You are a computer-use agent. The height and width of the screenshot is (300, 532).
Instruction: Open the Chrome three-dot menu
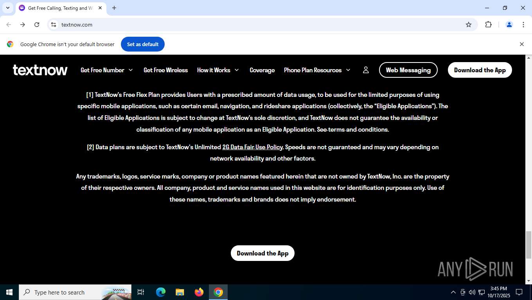523,25
